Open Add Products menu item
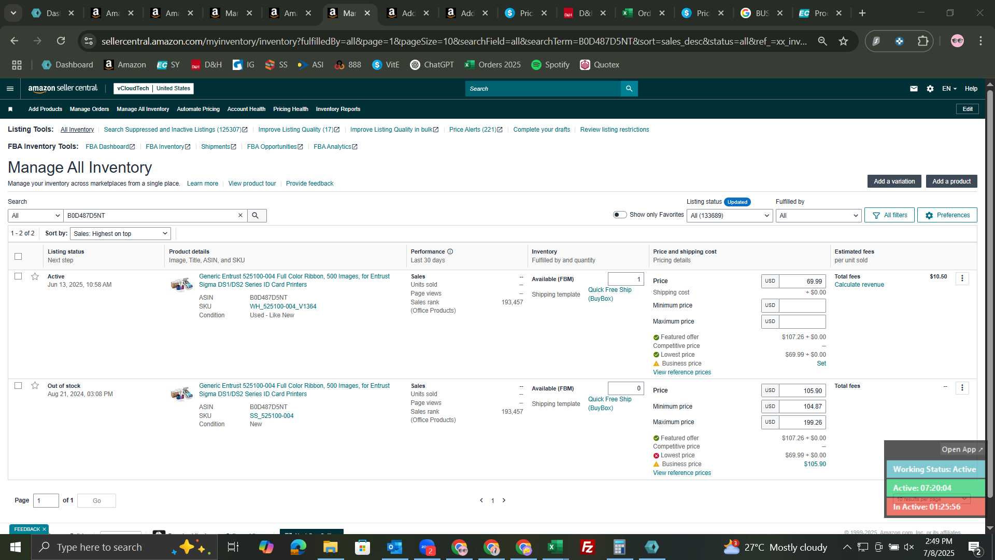This screenshot has height=560, width=995. pos(45,109)
